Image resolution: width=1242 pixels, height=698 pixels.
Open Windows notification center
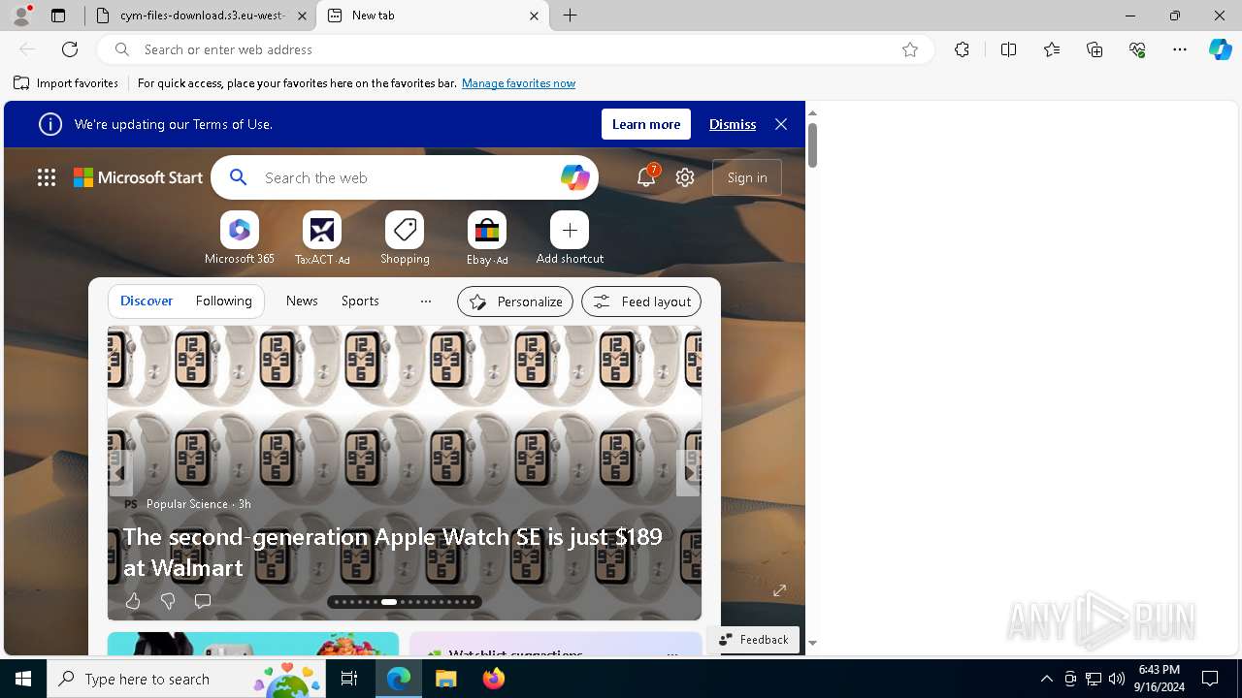pos(1210,679)
